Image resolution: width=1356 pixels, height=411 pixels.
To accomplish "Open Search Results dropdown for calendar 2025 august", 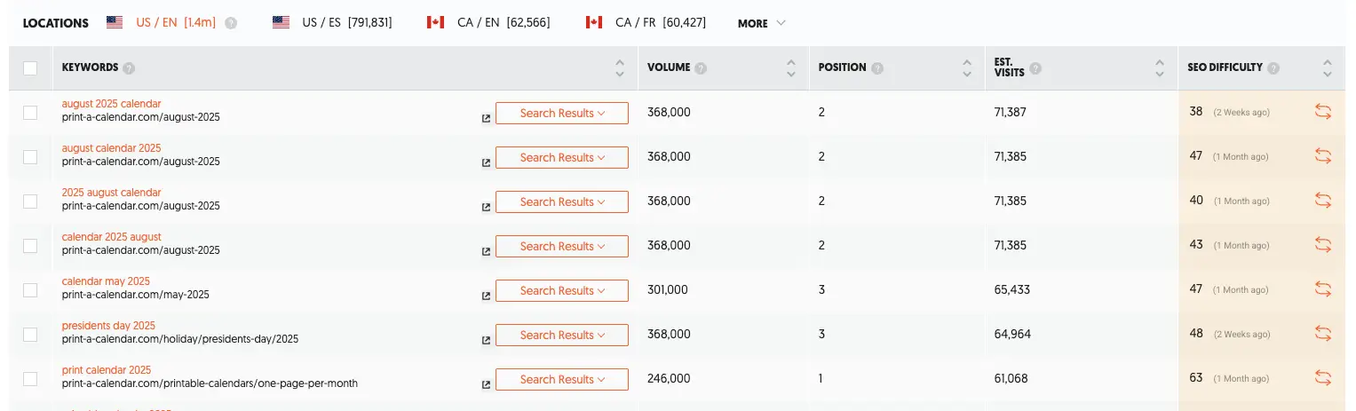I will (x=561, y=246).
